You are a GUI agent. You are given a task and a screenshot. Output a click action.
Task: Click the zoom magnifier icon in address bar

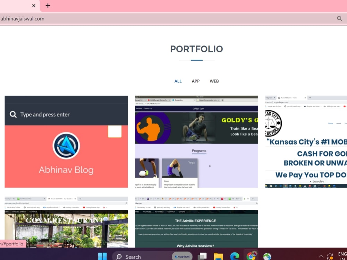339,19
